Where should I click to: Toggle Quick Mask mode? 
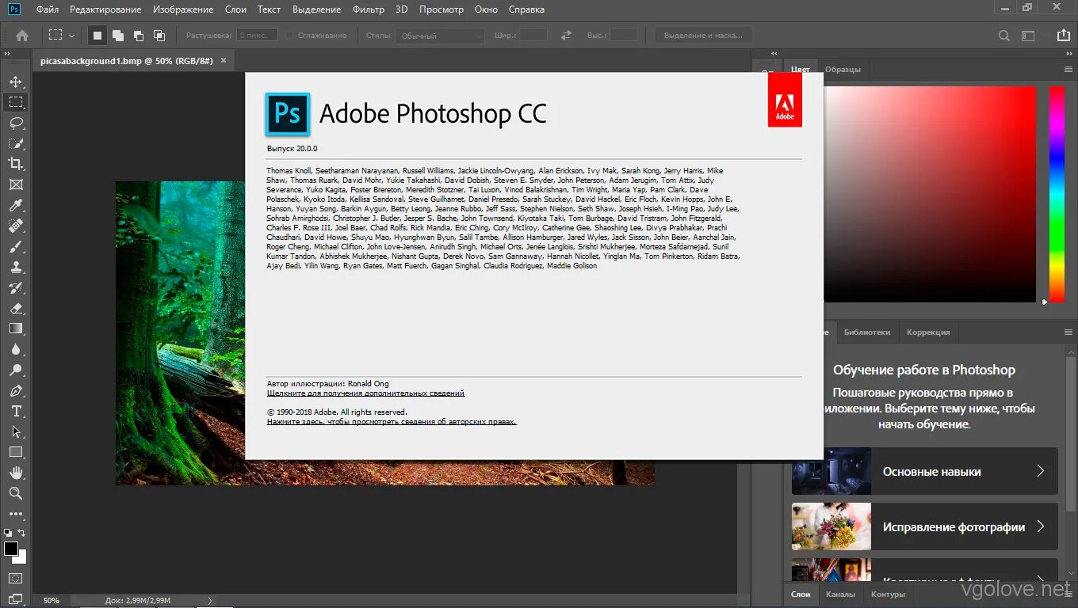tap(16, 579)
